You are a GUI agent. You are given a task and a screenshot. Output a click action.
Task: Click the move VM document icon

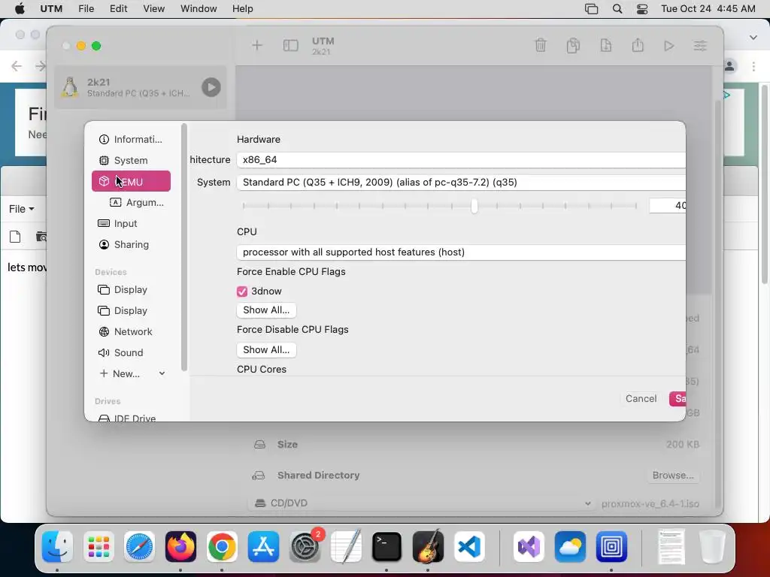(606, 46)
